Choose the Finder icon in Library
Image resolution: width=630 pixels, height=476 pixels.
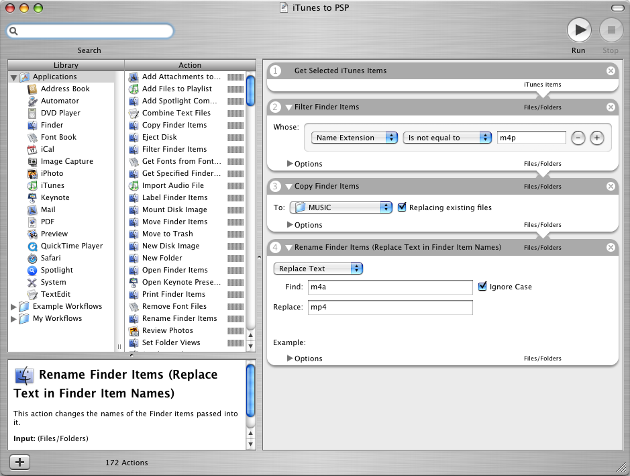[x=32, y=125]
